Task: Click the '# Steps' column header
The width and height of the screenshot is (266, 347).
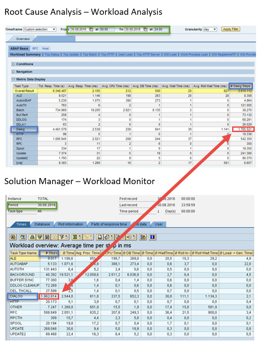Action: pos(49,253)
